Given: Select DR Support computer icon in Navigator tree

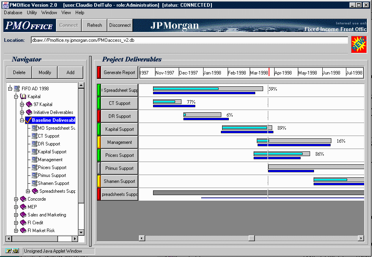Looking at the screenshot, I should click(35, 144).
